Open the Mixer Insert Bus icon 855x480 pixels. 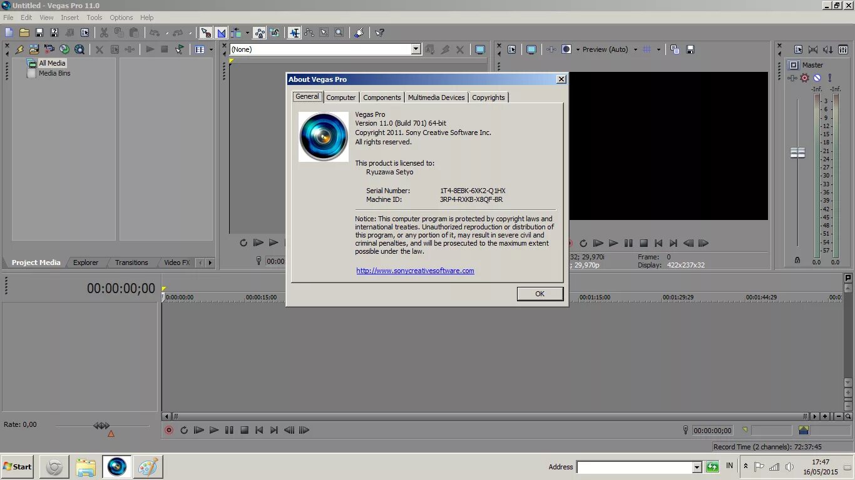click(x=843, y=49)
